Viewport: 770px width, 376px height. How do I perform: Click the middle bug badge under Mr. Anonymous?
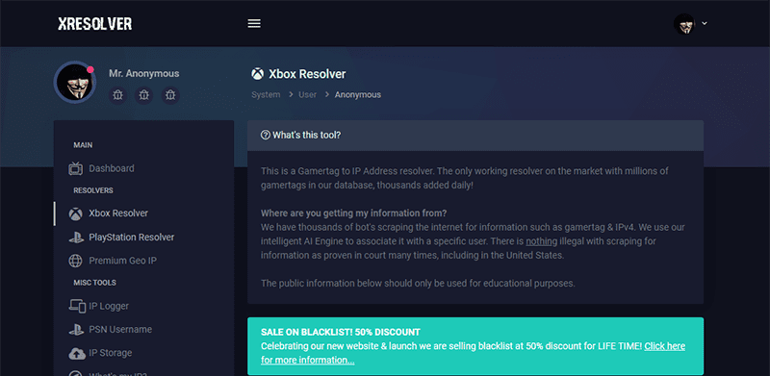pos(143,95)
